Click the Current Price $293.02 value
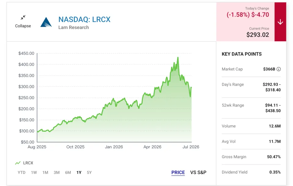Screen dimensions: 293x186 (x=258, y=35)
